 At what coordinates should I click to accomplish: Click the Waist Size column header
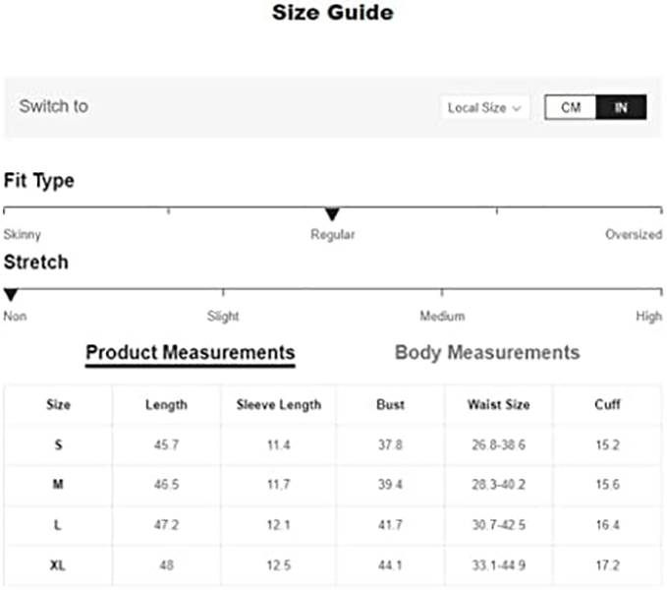tap(498, 404)
